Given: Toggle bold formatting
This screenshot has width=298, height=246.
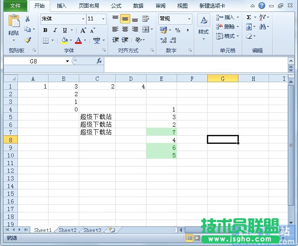Looking at the screenshot, I should coord(45,30).
